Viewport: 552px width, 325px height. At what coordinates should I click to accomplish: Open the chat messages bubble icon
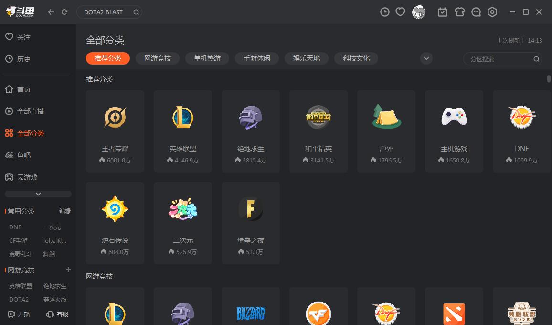tap(476, 12)
